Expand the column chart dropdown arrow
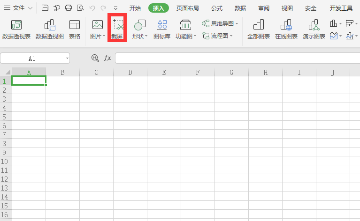Image resolution: width=360 pixels, height=221 pixels. 340,23
